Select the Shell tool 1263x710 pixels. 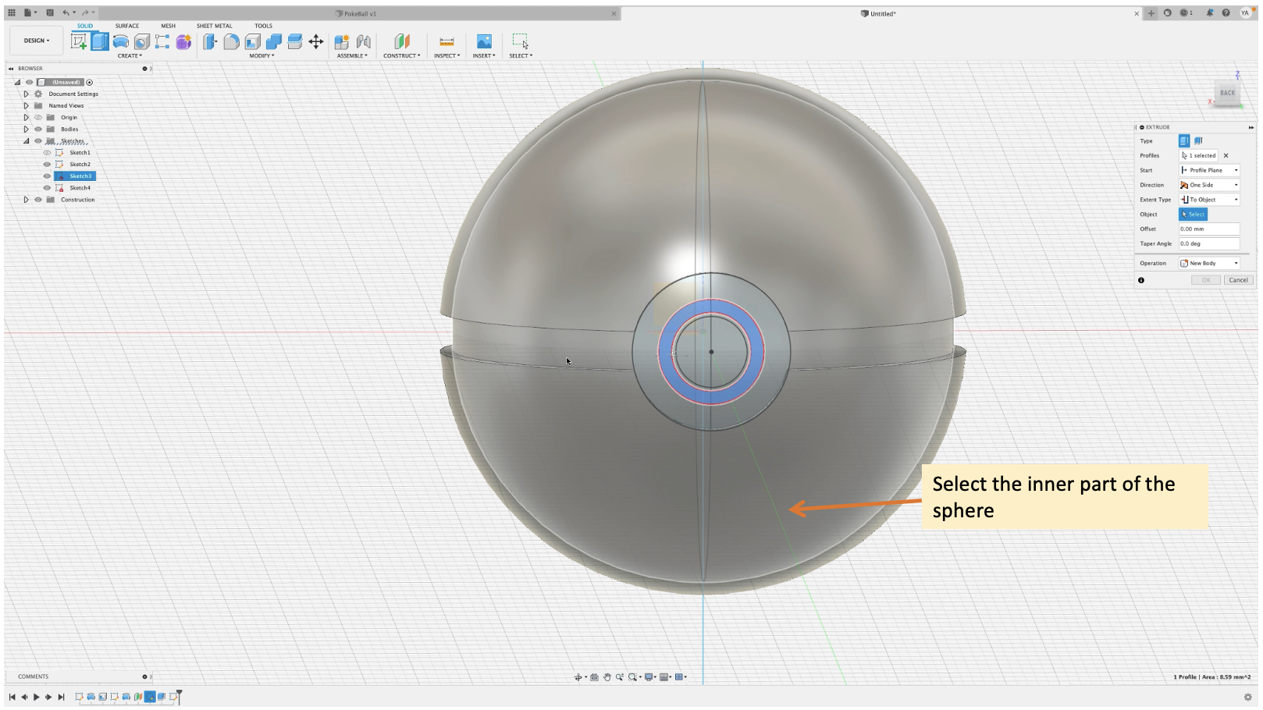252,41
